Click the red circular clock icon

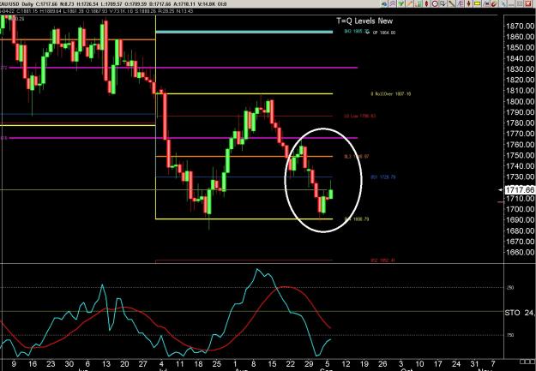pos(435,3)
